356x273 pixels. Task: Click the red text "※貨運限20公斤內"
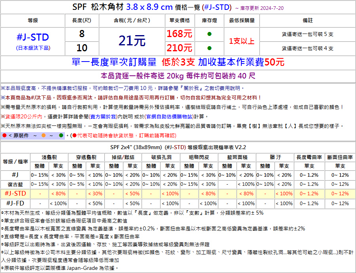click(22, 117)
